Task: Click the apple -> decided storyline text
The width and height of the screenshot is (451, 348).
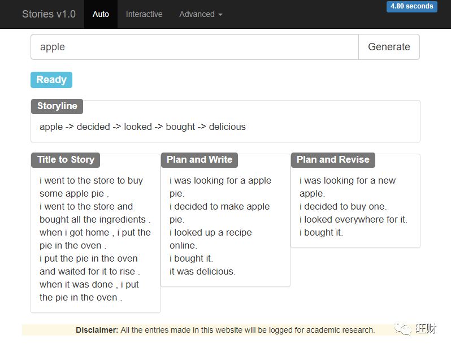Action: point(142,127)
